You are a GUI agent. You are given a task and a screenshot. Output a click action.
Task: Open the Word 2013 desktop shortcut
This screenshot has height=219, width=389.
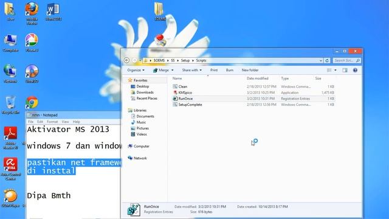[53, 11]
